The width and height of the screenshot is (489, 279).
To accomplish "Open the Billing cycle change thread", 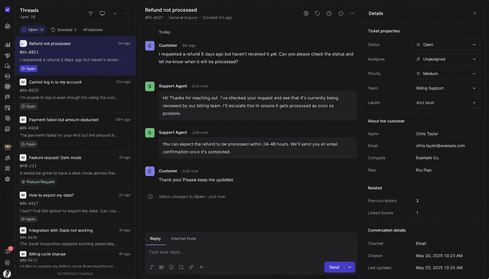I will pos(75,259).
